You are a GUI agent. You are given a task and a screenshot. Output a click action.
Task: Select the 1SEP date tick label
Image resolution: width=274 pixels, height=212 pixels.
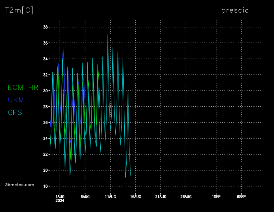pos(216,197)
